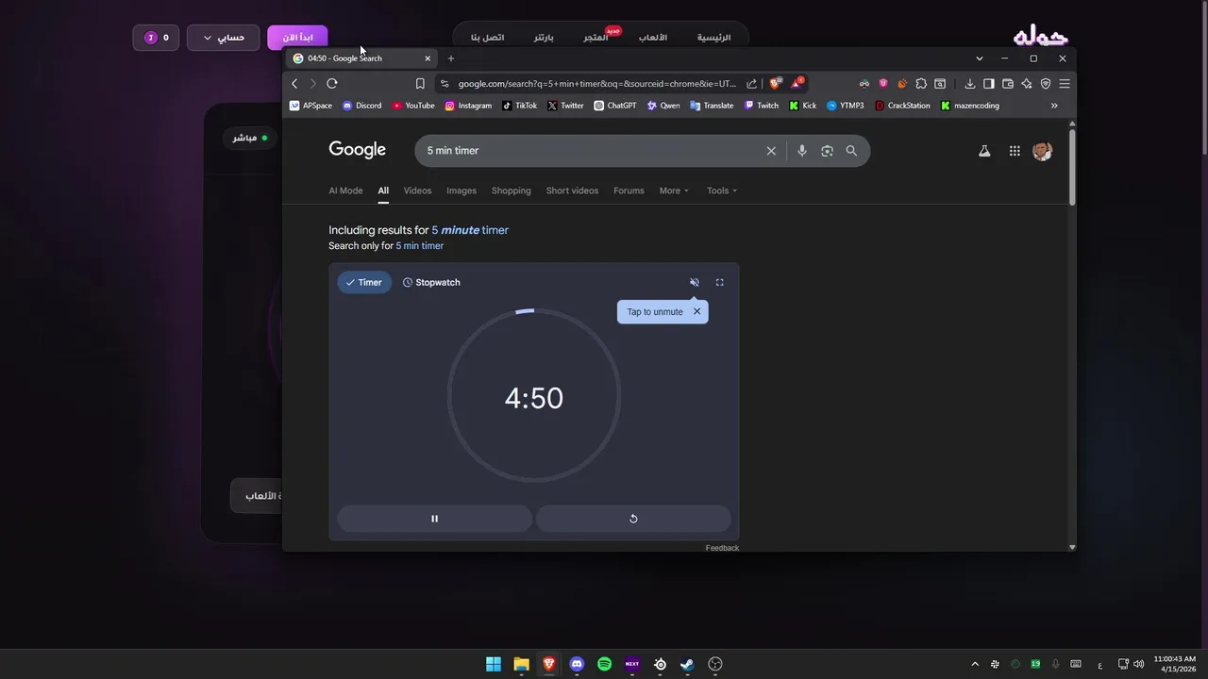This screenshot has width=1208, height=679.
Task: Open Brave Shields lion icon
Action: pos(776,83)
